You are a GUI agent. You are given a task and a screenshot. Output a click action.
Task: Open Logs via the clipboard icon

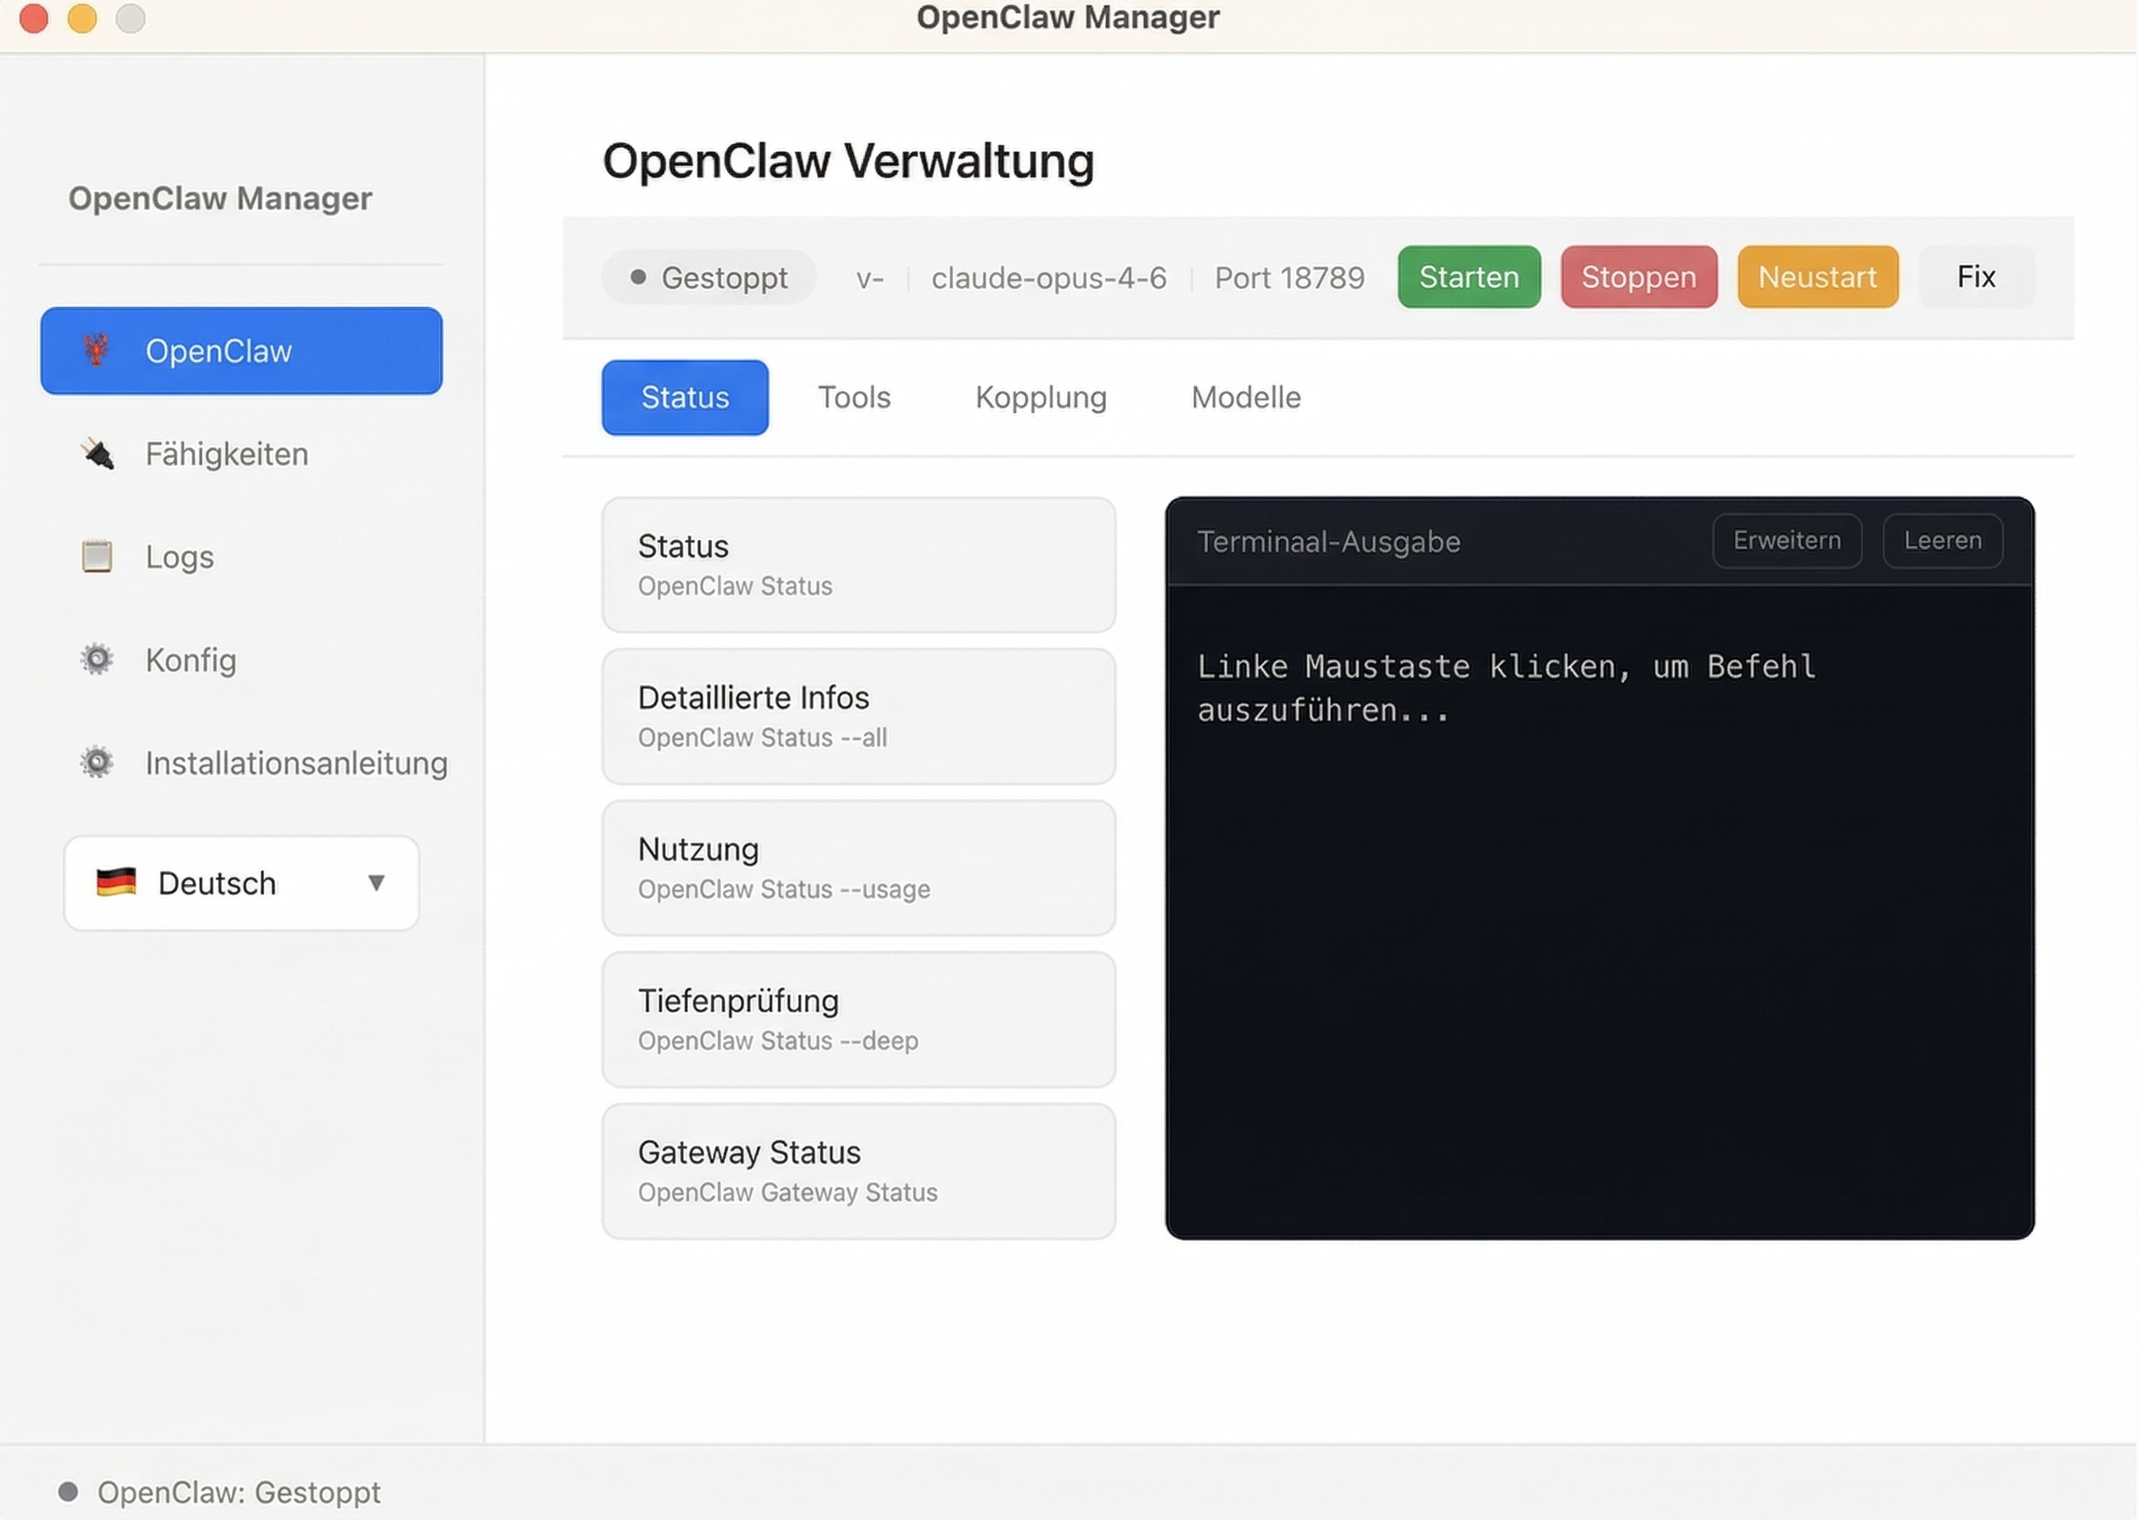(99, 556)
